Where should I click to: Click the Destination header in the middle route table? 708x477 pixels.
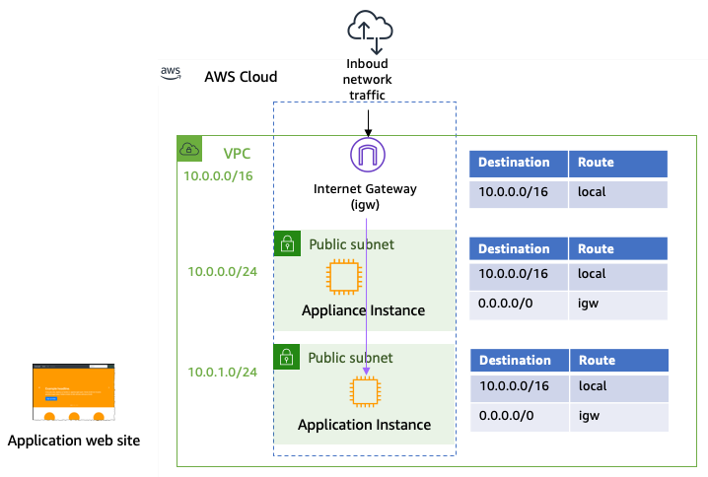click(519, 248)
